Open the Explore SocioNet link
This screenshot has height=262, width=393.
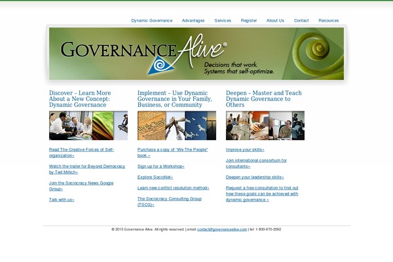tap(155, 177)
